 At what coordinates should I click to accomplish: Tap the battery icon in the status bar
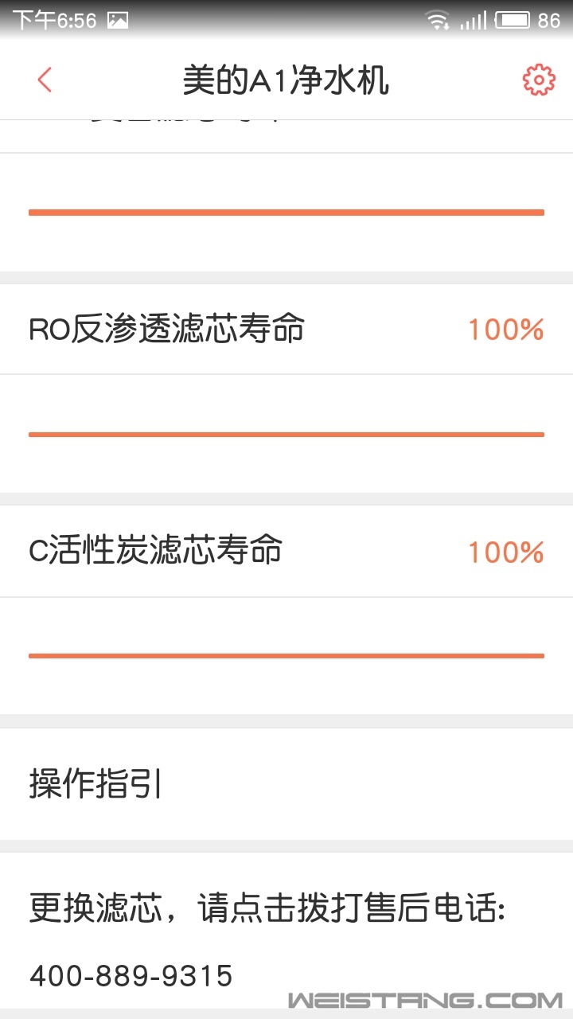click(x=513, y=20)
